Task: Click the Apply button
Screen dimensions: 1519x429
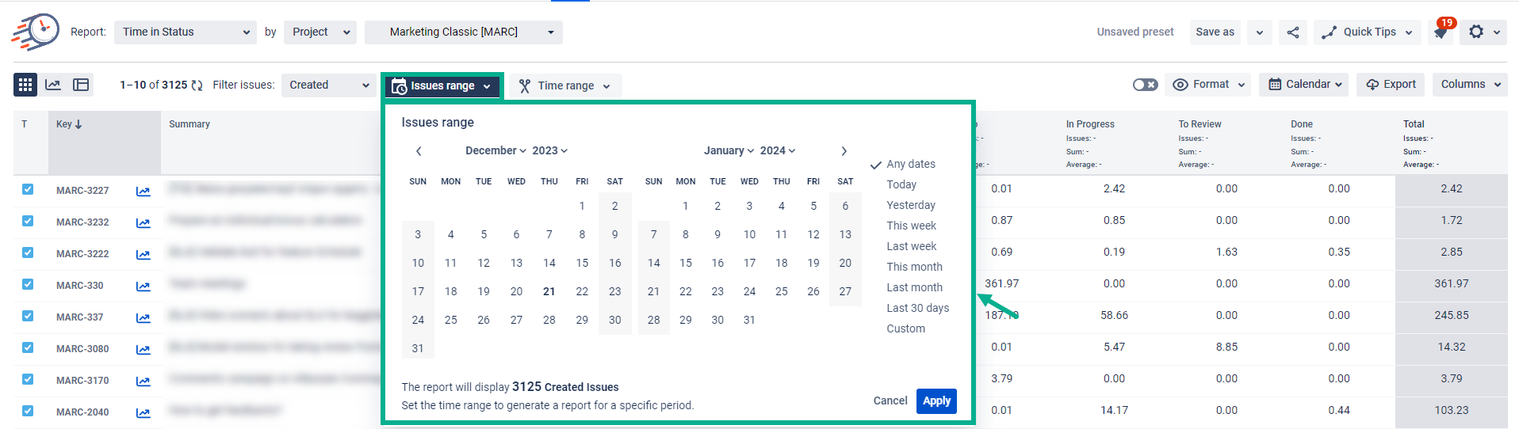Action: click(x=936, y=401)
